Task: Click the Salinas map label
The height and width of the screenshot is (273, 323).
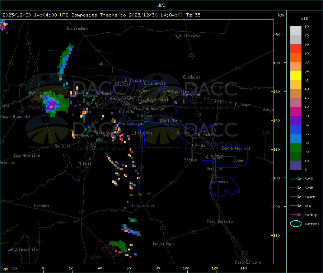Action: coord(62,146)
